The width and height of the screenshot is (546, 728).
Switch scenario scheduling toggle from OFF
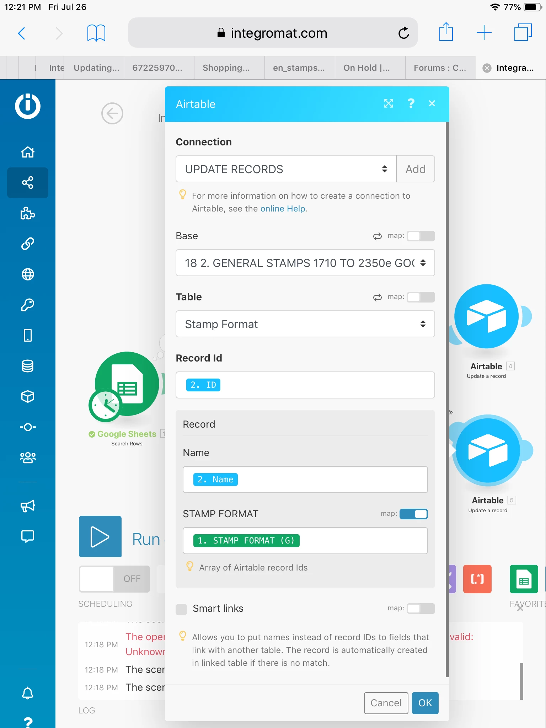pos(114,579)
